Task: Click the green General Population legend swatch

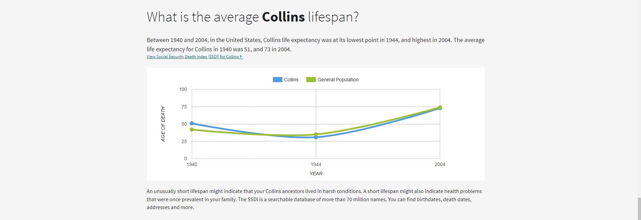Action: pos(311,80)
